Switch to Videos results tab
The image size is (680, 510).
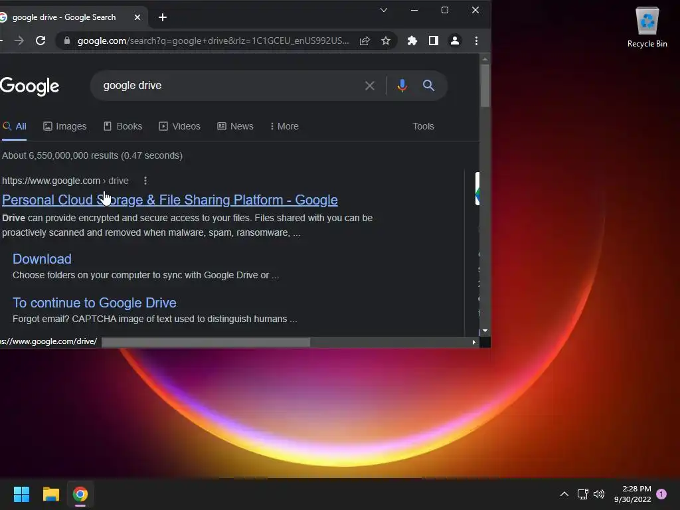coord(179,126)
